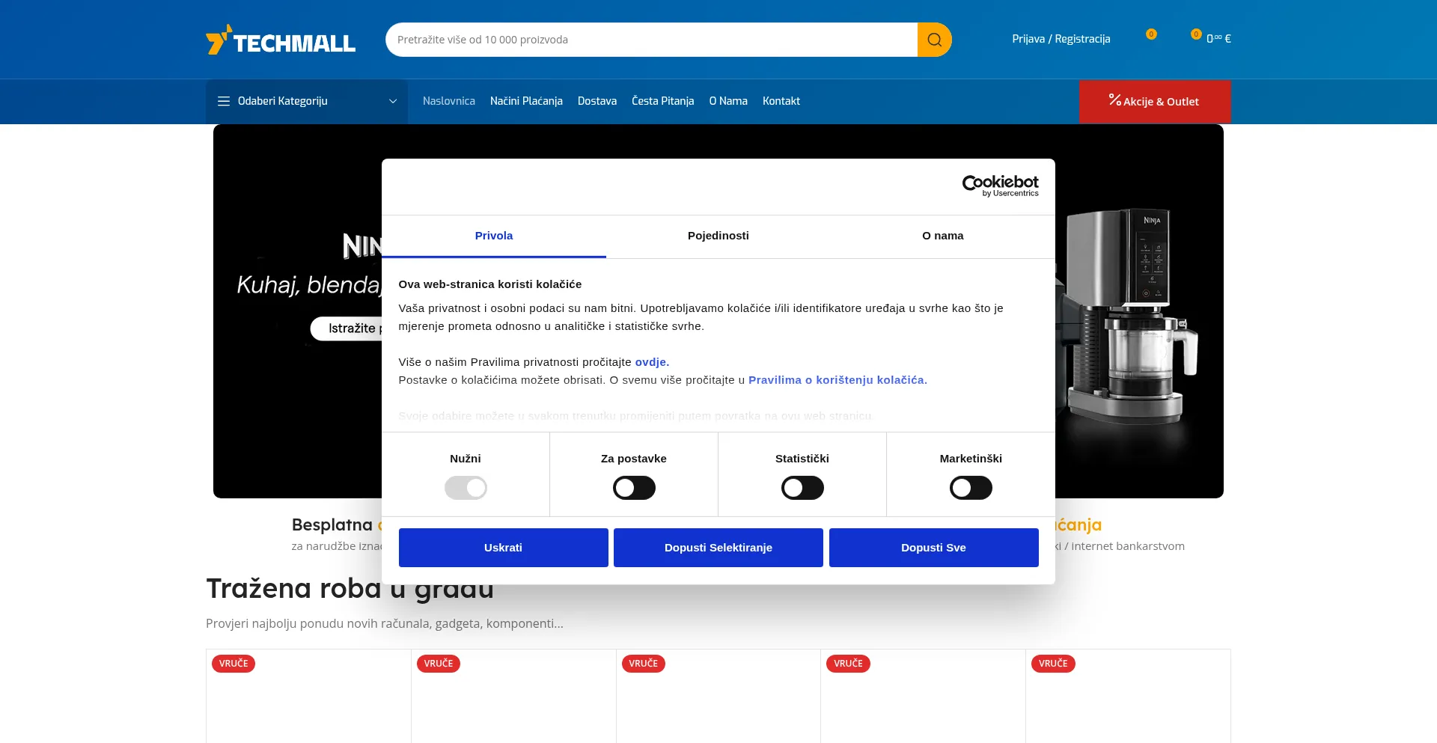
Task: Click the Dopusti Sve button
Action: pyautogui.click(x=933, y=548)
